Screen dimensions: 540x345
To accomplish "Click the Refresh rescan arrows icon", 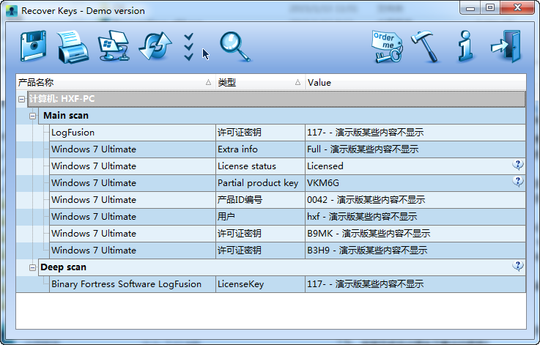I will point(155,46).
